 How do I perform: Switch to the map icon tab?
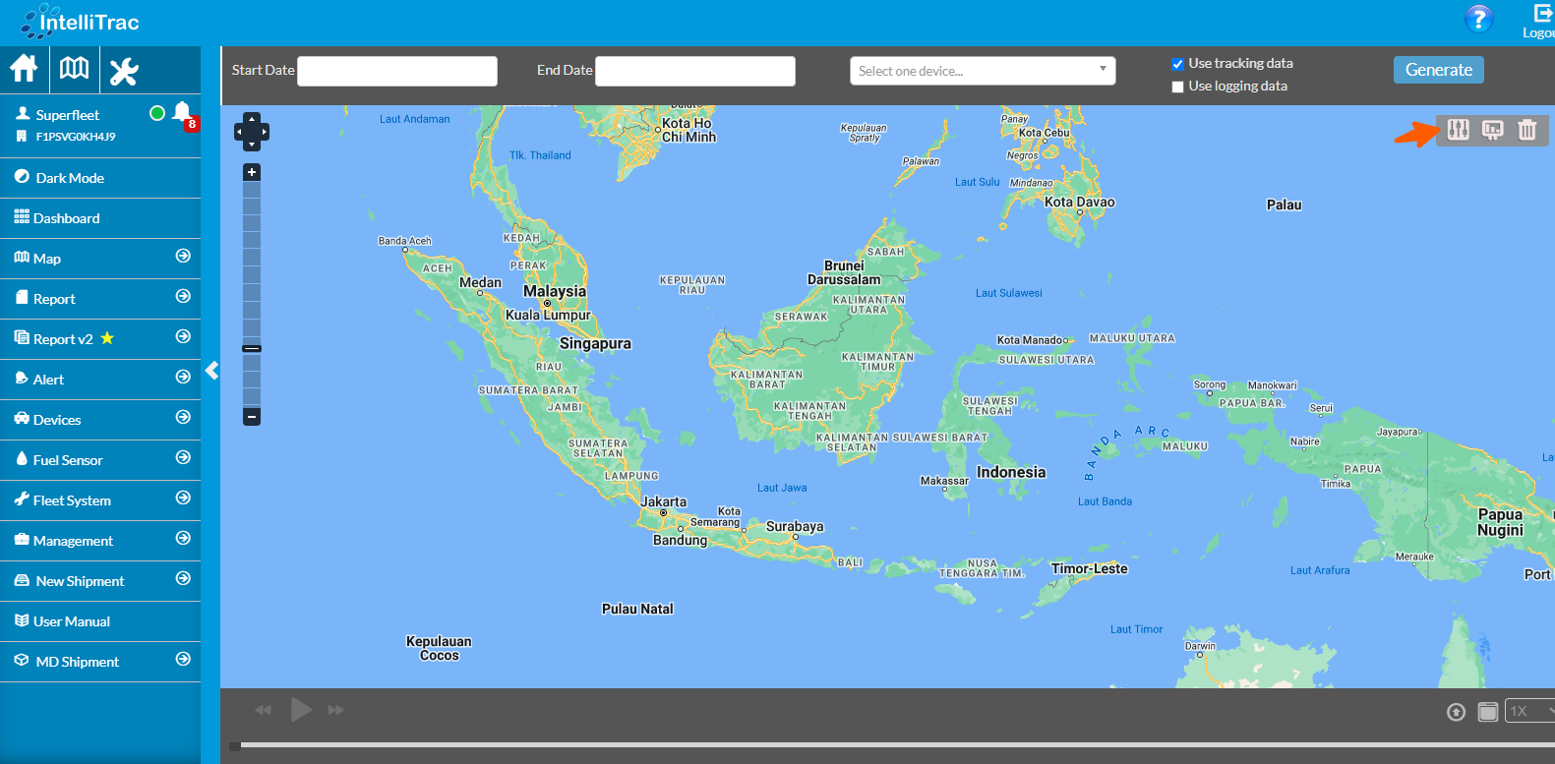point(74,69)
